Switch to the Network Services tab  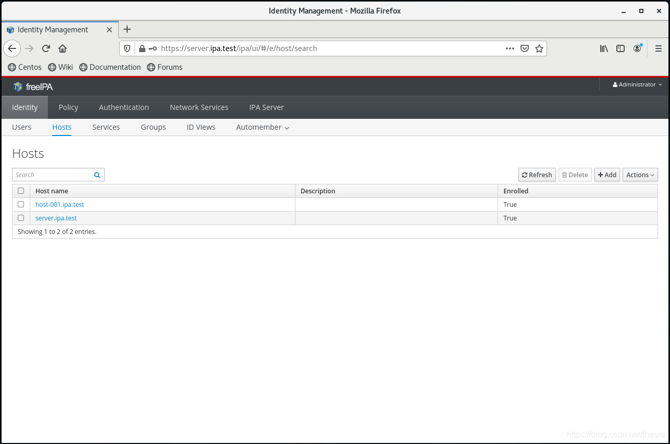199,107
